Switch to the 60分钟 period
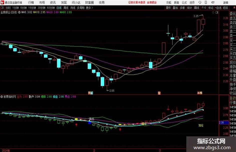The image size is (236, 152). tap(51, 8)
